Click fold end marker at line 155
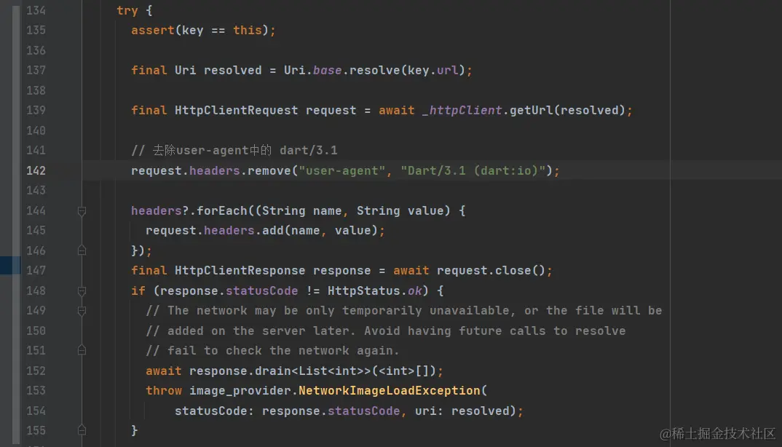 coord(82,430)
